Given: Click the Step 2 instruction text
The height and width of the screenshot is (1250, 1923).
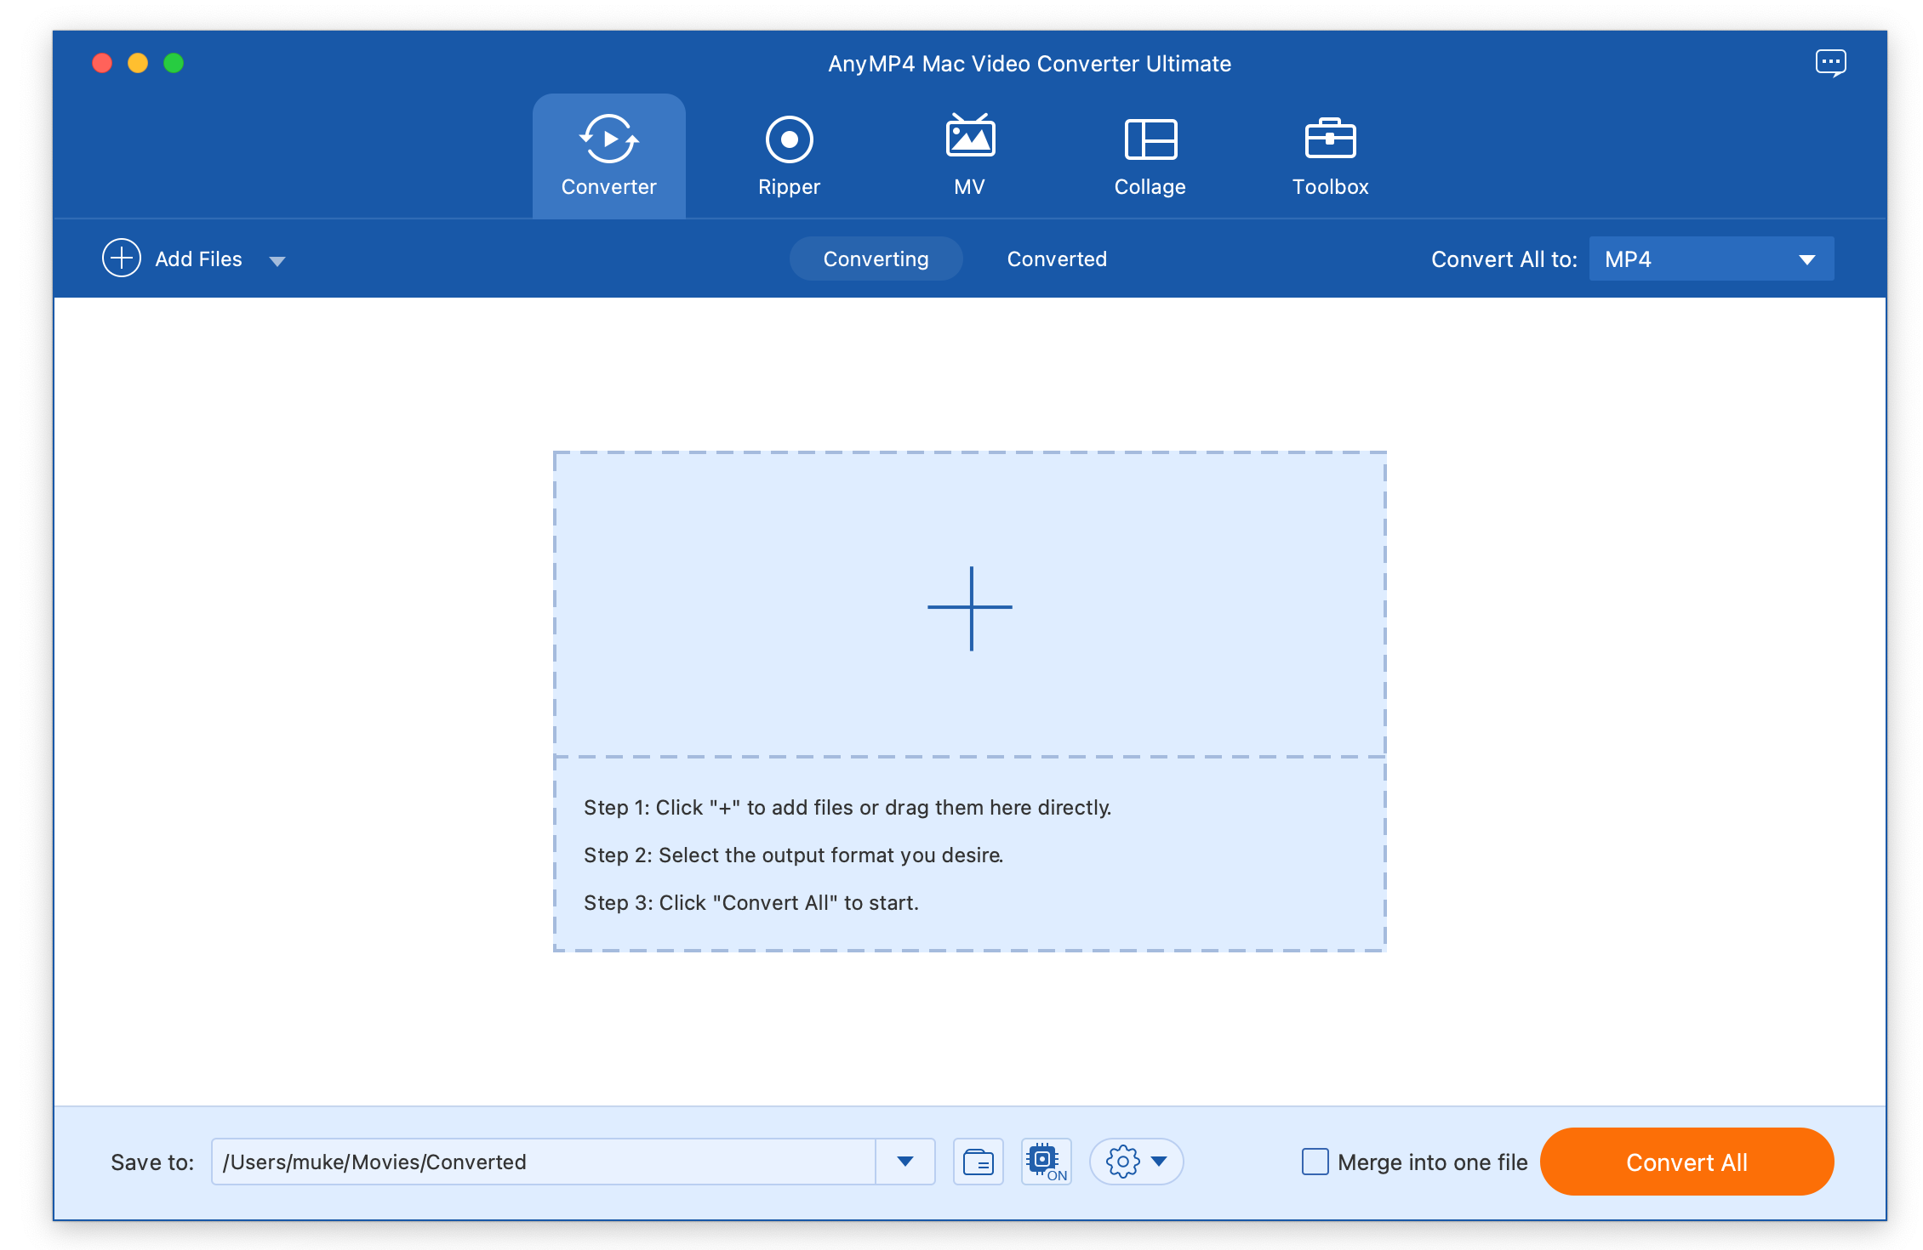Looking at the screenshot, I should pos(794,855).
